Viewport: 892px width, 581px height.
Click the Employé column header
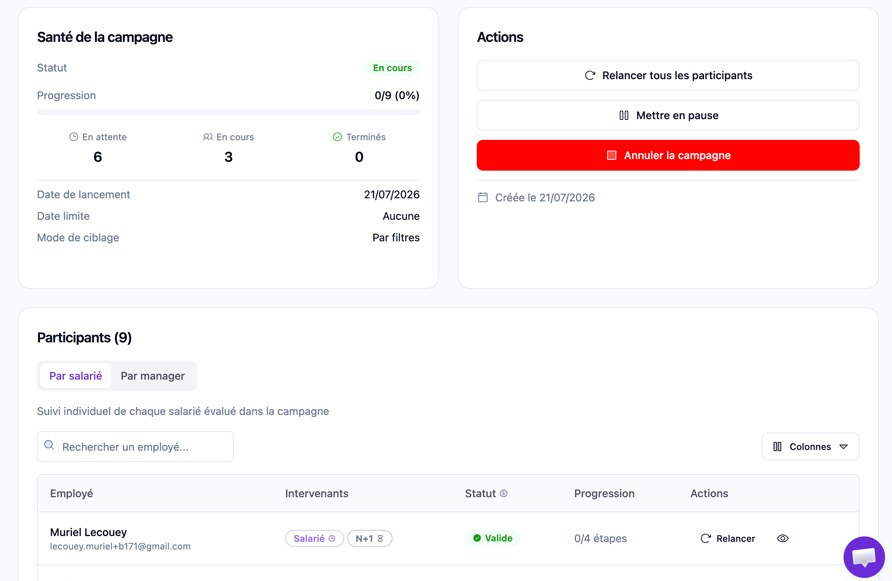tap(72, 493)
